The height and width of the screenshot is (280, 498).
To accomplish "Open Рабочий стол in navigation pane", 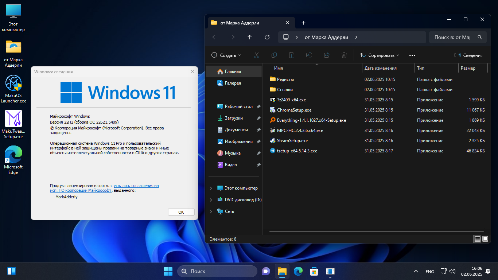I will (234, 106).
